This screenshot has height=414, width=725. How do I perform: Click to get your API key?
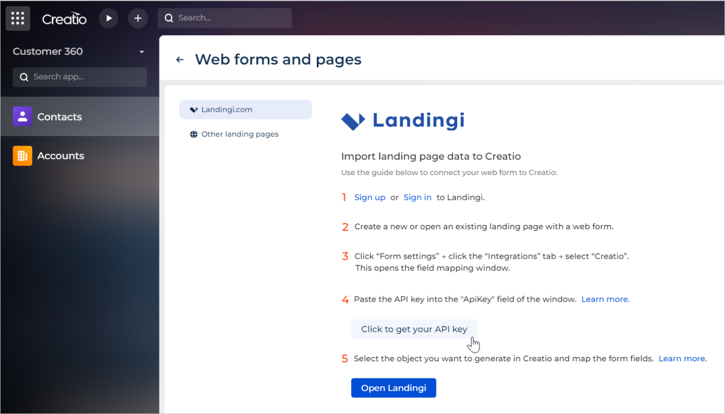[x=414, y=329]
